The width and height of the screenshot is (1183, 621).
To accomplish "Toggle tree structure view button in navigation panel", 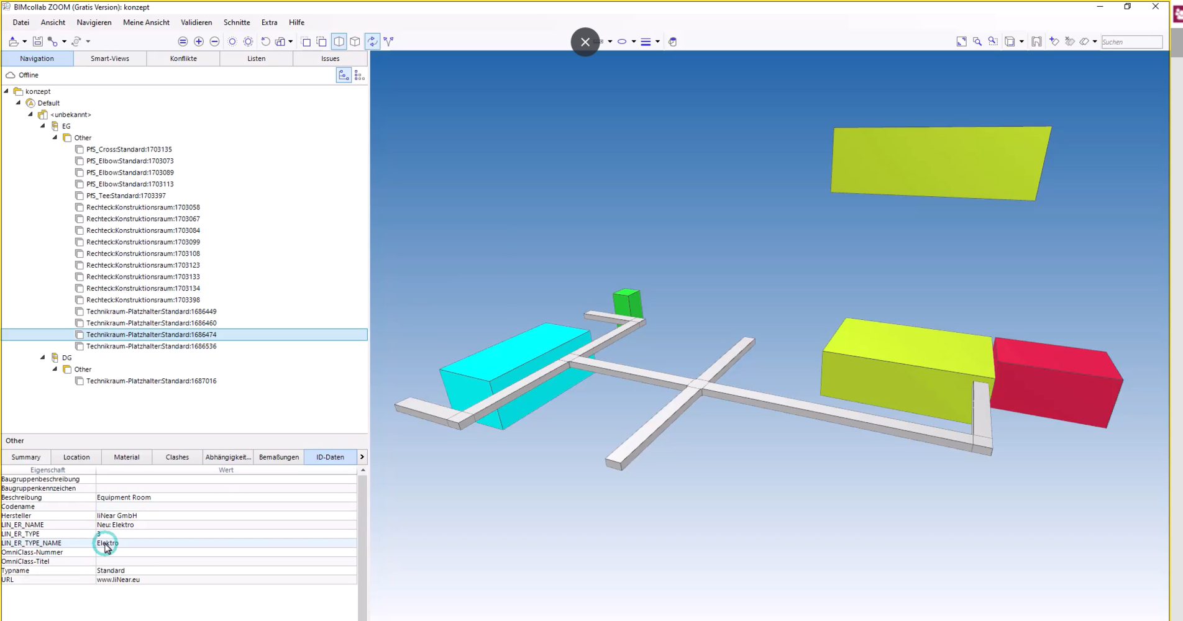I will click(x=344, y=75).
